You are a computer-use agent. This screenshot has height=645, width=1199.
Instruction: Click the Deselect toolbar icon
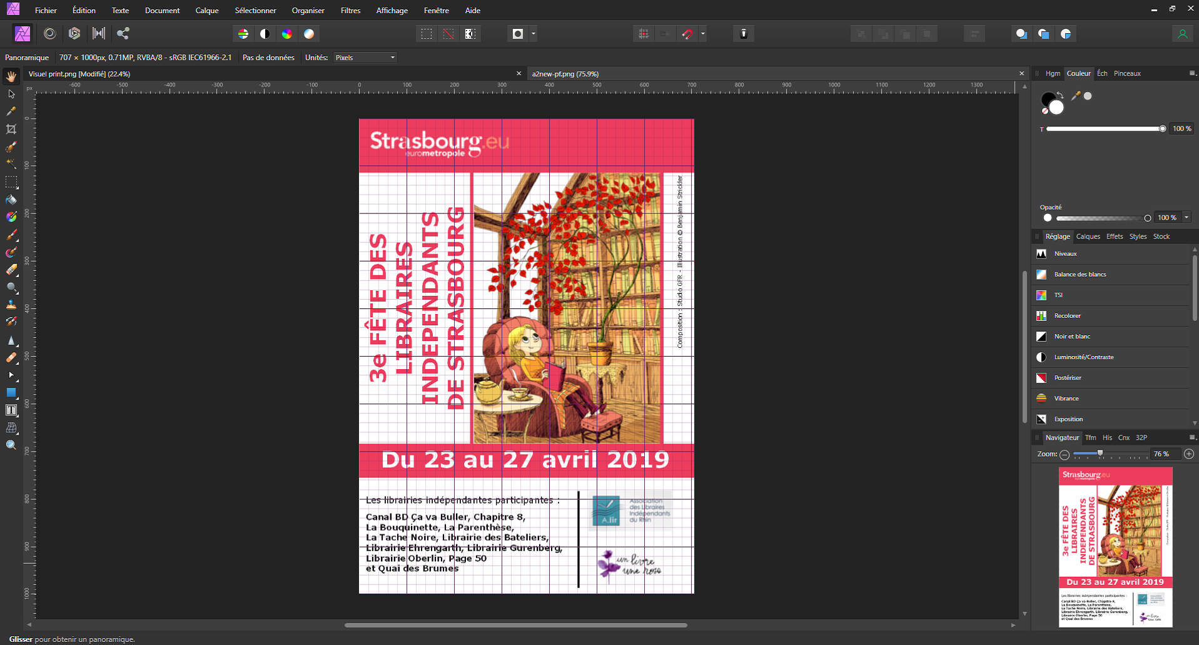point(448,34)
